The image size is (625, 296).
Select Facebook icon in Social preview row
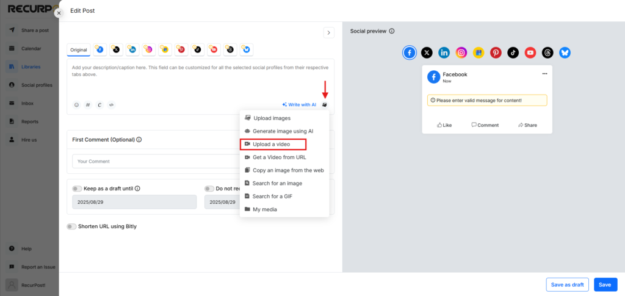tap(410, 52)
